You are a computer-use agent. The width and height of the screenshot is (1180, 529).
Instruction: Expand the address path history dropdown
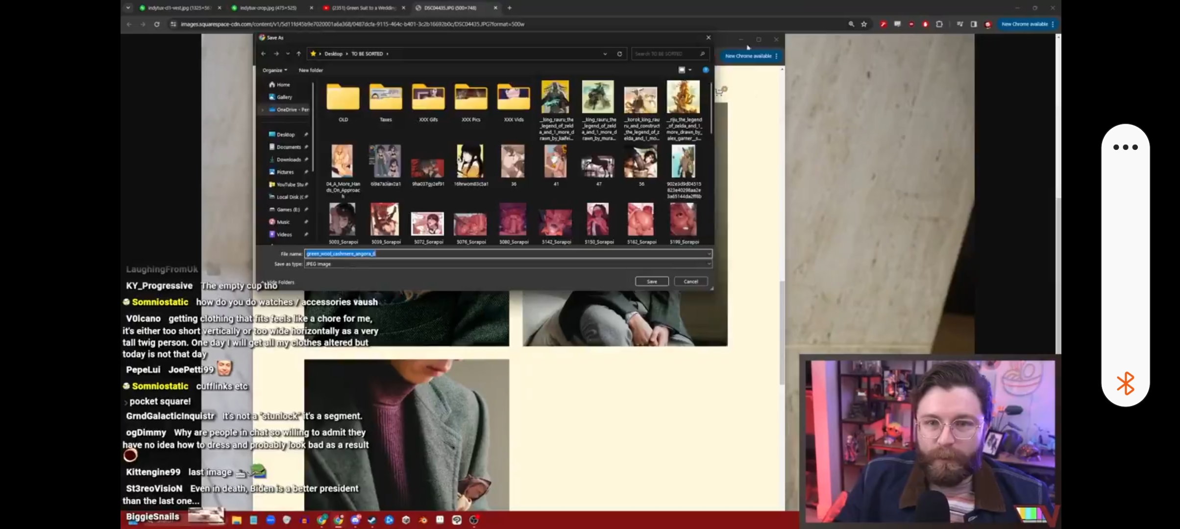[605, 54]
